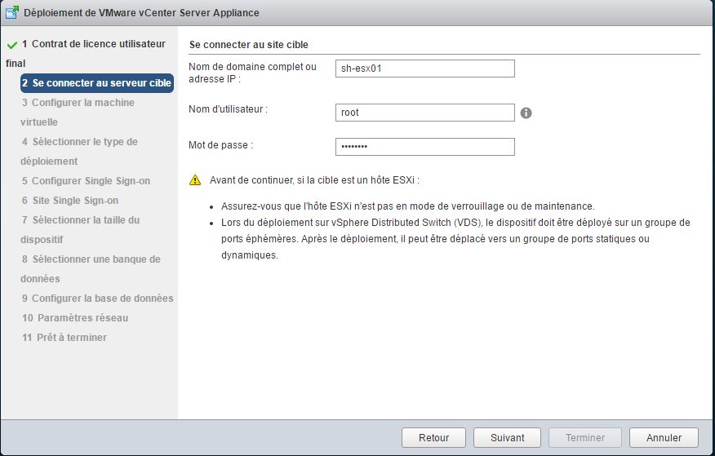Go to step 9 Configurer la base de données
Image resolution: width=715 pixels, height=456 pixels.
point(98,299)
